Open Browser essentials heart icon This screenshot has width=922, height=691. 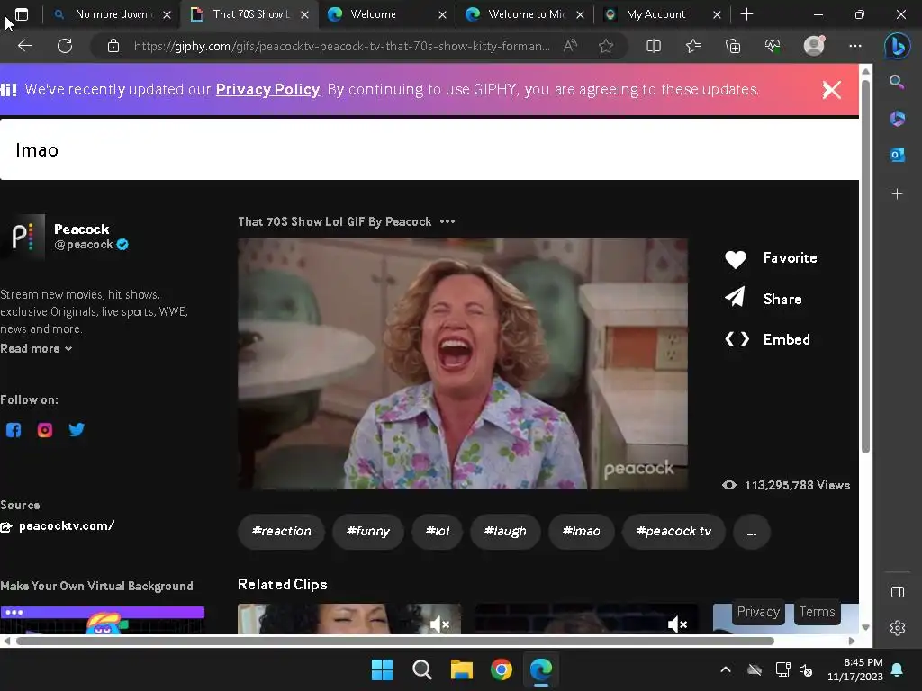(773, 46)
